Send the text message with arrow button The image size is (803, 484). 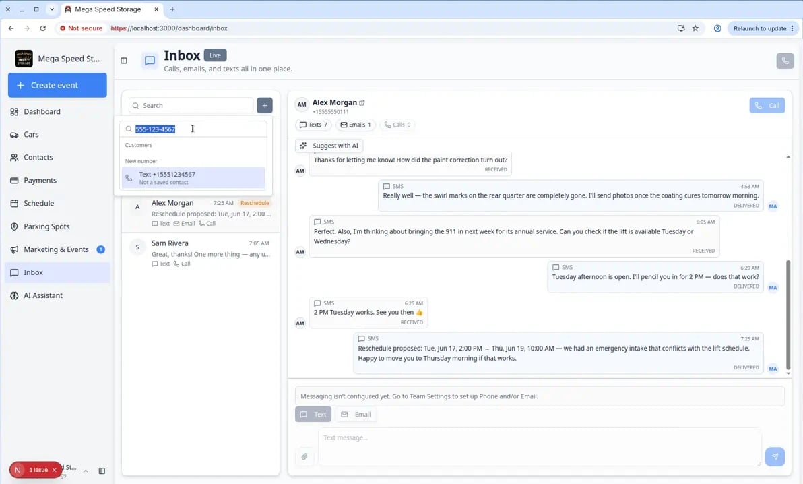775,456
